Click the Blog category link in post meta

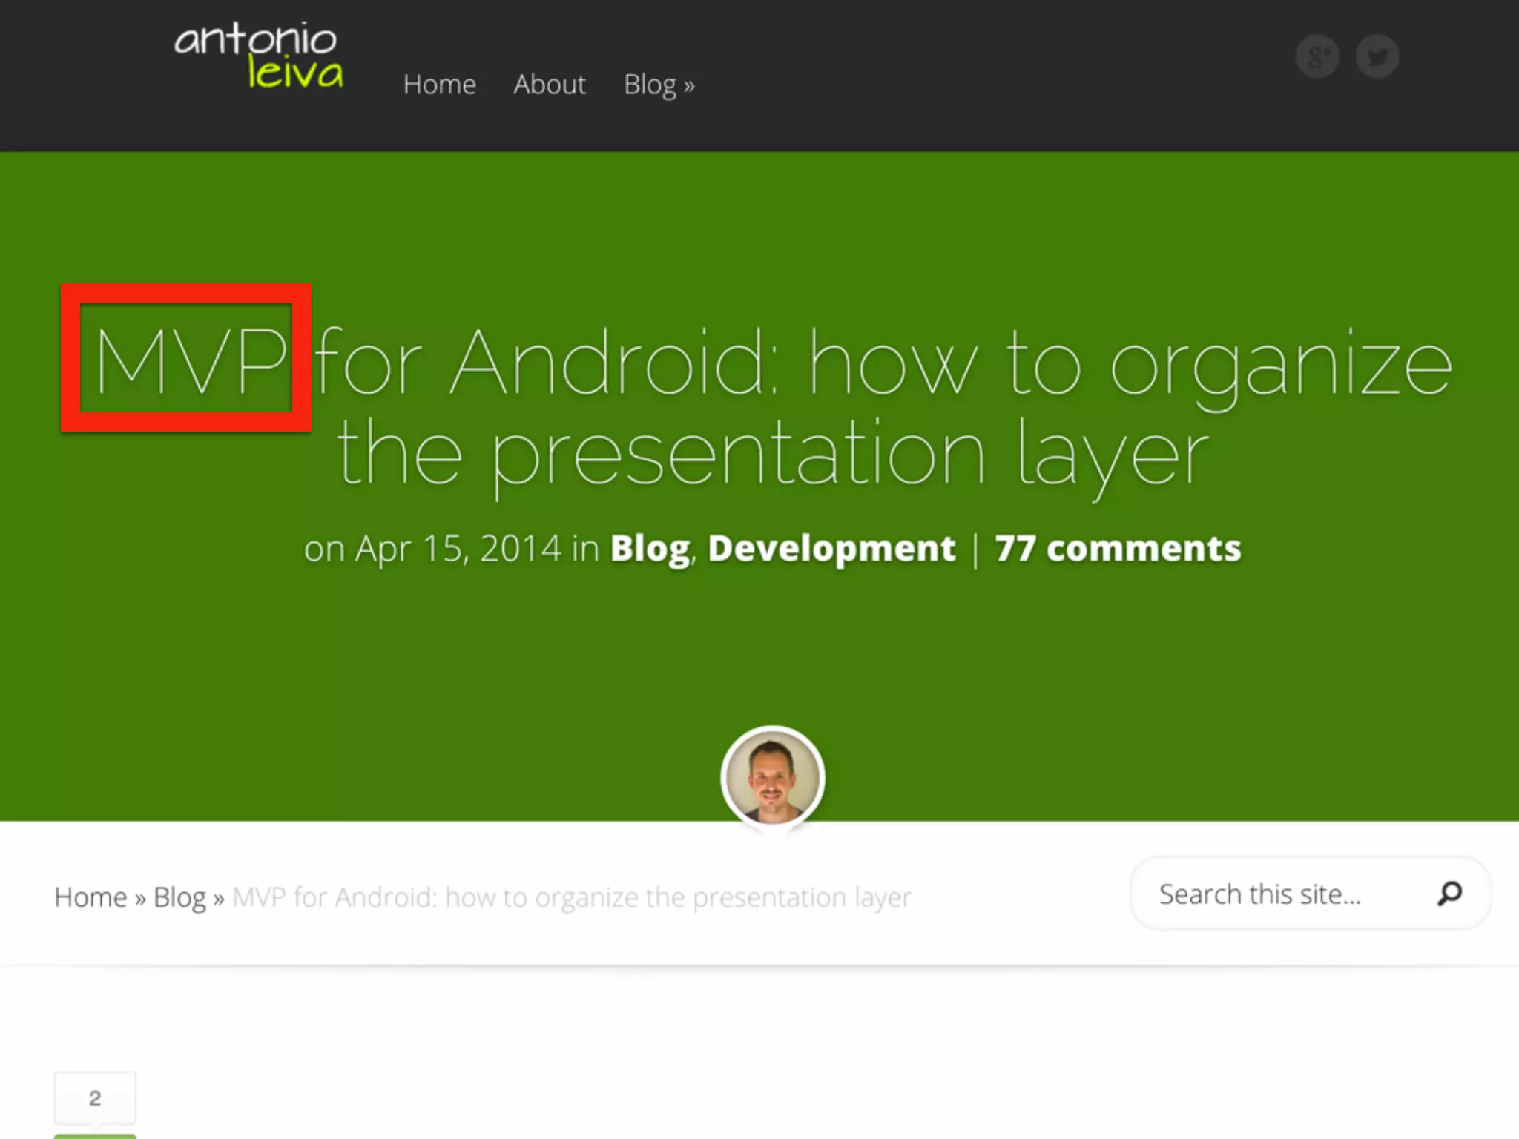[650, 549]
